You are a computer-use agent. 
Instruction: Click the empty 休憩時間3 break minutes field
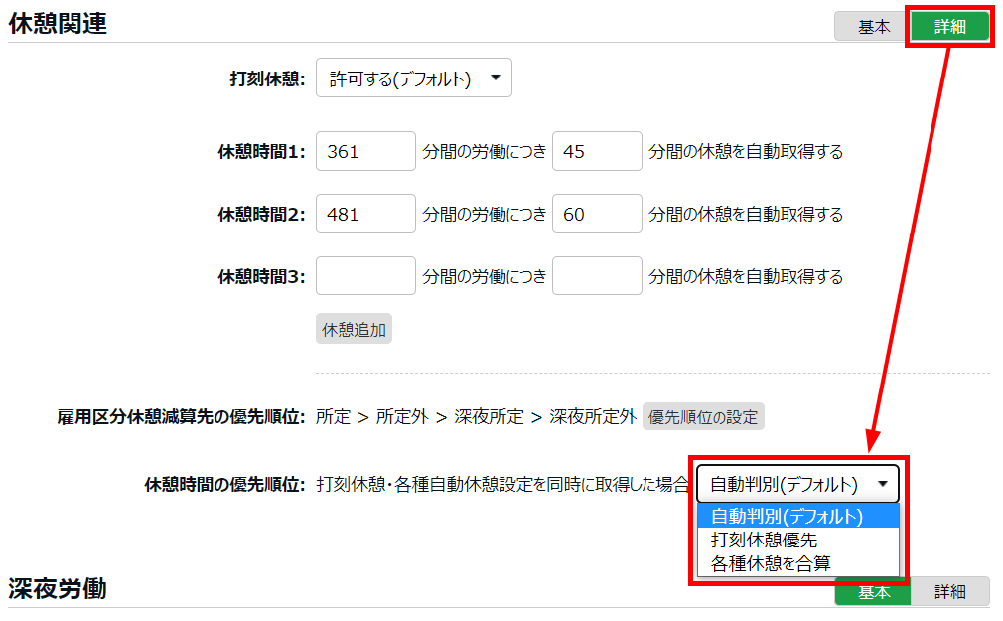click(596, 275)
